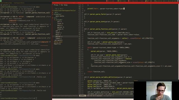Image resolution: width=179 pixels, height=100 pixels.
Task: Open parser.h header file
Action: 61,27
